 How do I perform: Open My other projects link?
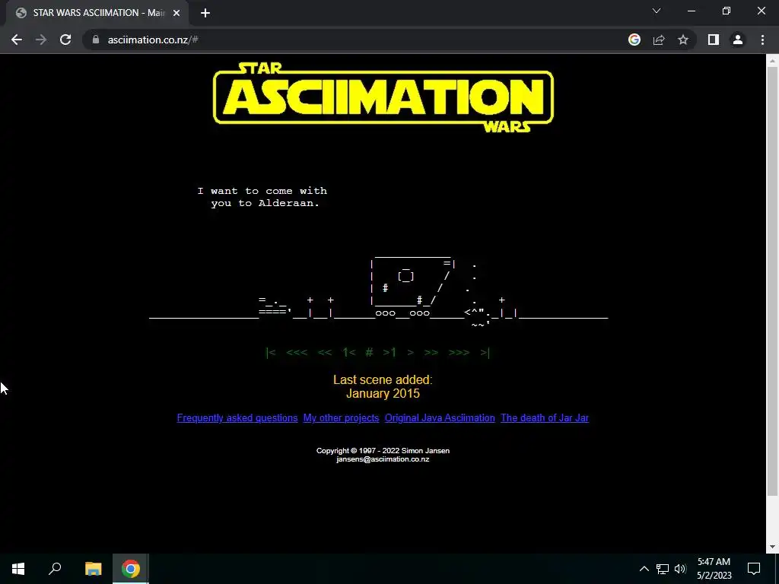coord(341,418)
